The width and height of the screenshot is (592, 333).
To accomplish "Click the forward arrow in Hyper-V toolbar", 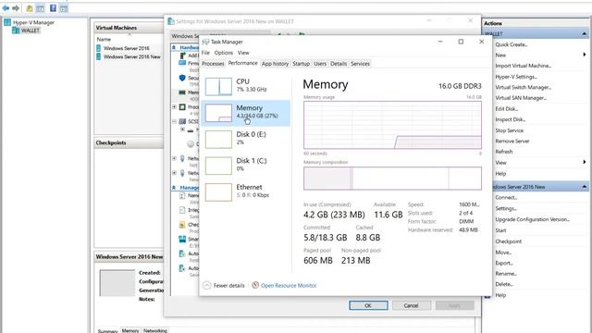I will tap(16, 8).
